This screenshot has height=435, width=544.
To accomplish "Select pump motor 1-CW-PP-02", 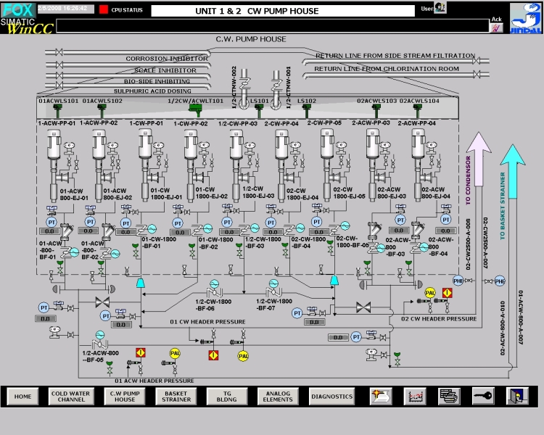I will [191, 145].
